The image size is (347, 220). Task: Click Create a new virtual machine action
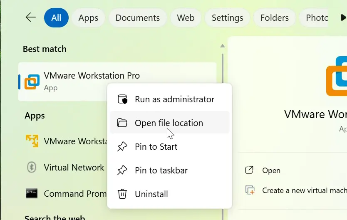(x=304, y=190)
